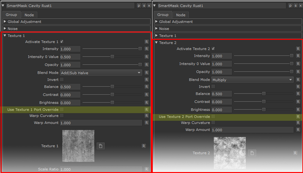
Task: Open the Blend Mode dropdown showing Multiply
Action: (252, 80)
